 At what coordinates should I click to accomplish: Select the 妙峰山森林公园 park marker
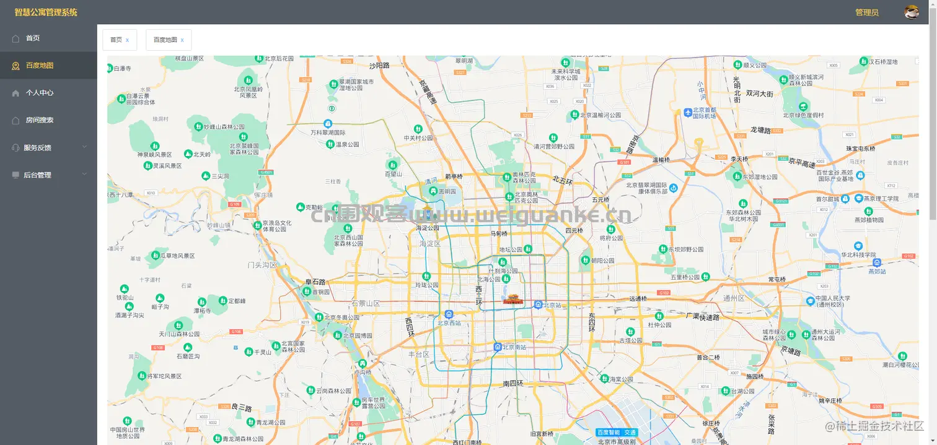(198, 126)
